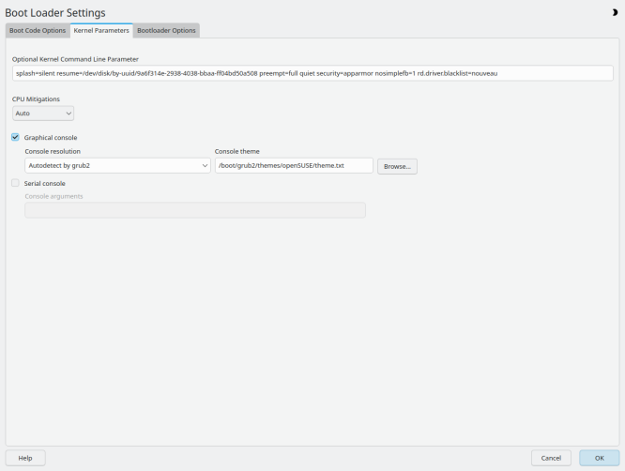The height and width of the screenshot is (471, 625).
Task: Enable the Serial console checkbox
Action: coord(15,183)
